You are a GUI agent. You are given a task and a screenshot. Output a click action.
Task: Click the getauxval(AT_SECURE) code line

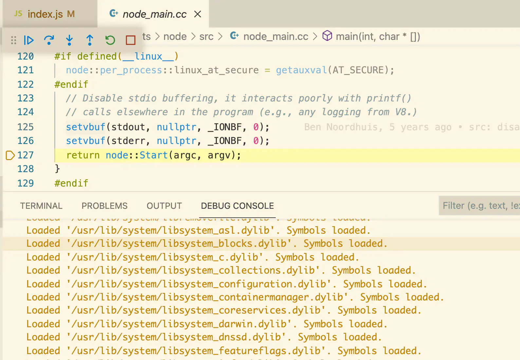[230, 70]
